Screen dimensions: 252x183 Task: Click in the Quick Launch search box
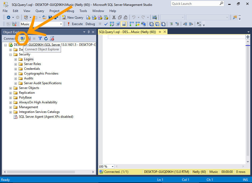[x=195, y=4]
